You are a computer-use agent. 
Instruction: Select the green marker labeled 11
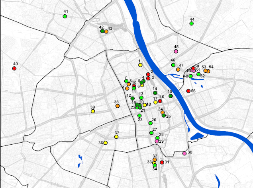click(x=134, y=88)
